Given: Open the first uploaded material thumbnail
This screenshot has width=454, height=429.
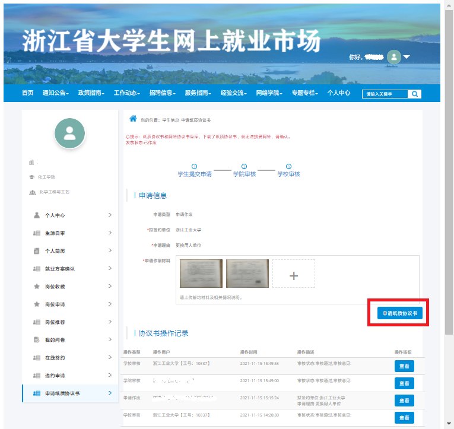Looking at the screenshot, I should coord(201,274).
